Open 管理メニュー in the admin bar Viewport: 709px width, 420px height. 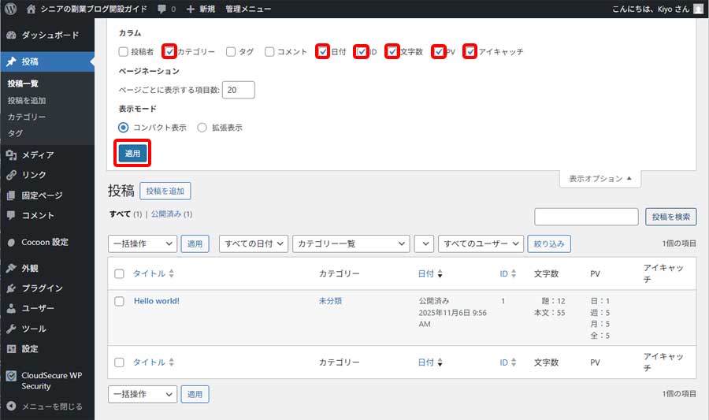point(248,9)
